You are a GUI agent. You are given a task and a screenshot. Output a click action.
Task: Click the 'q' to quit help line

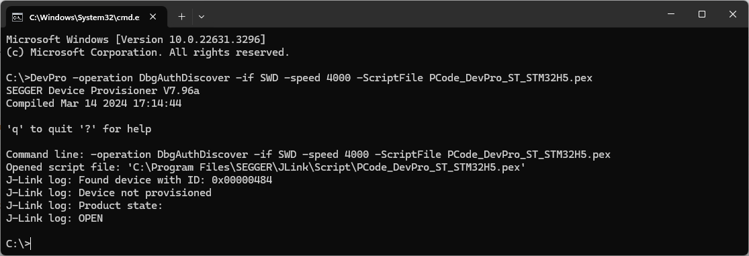tap(79, 129)
